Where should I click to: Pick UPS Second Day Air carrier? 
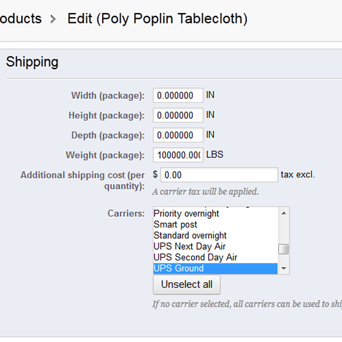point(196,257)
